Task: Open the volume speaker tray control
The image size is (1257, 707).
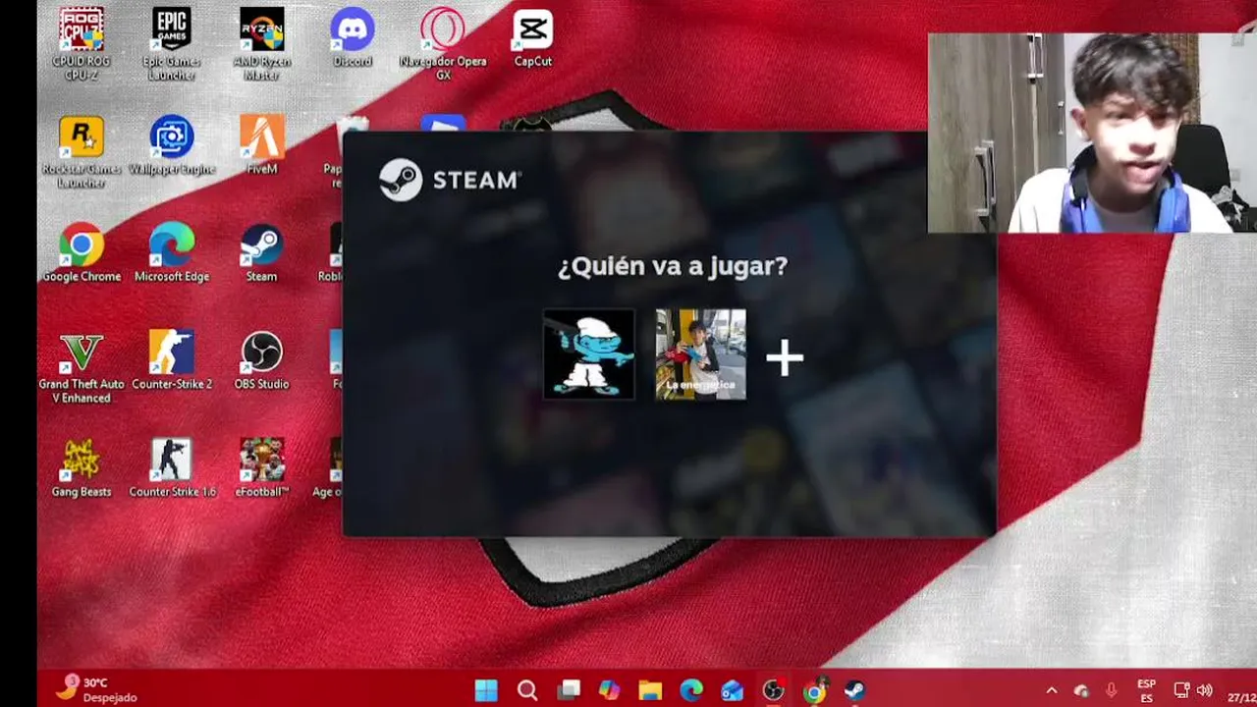Action: point(1205,691)
